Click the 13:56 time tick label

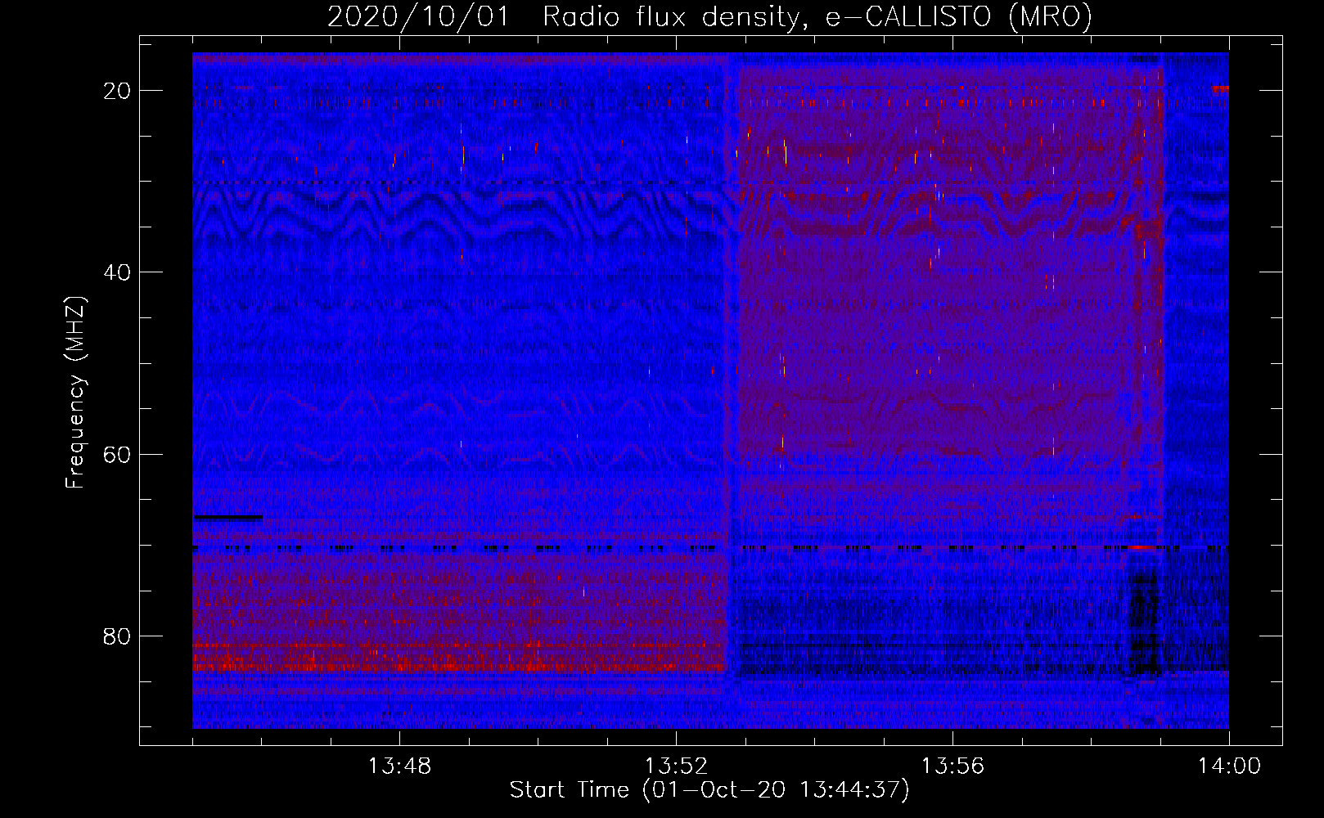coord(952,766)
